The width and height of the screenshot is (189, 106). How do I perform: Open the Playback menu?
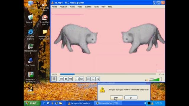click(x=63, y=7)
